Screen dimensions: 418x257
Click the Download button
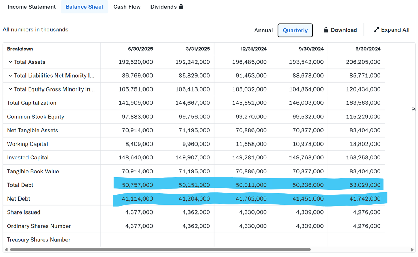pos(340,30)
